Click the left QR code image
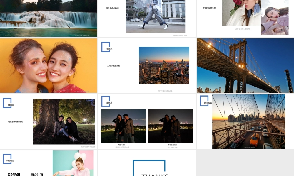The height and width of the screenshot is (176, 294). [14, 174]
